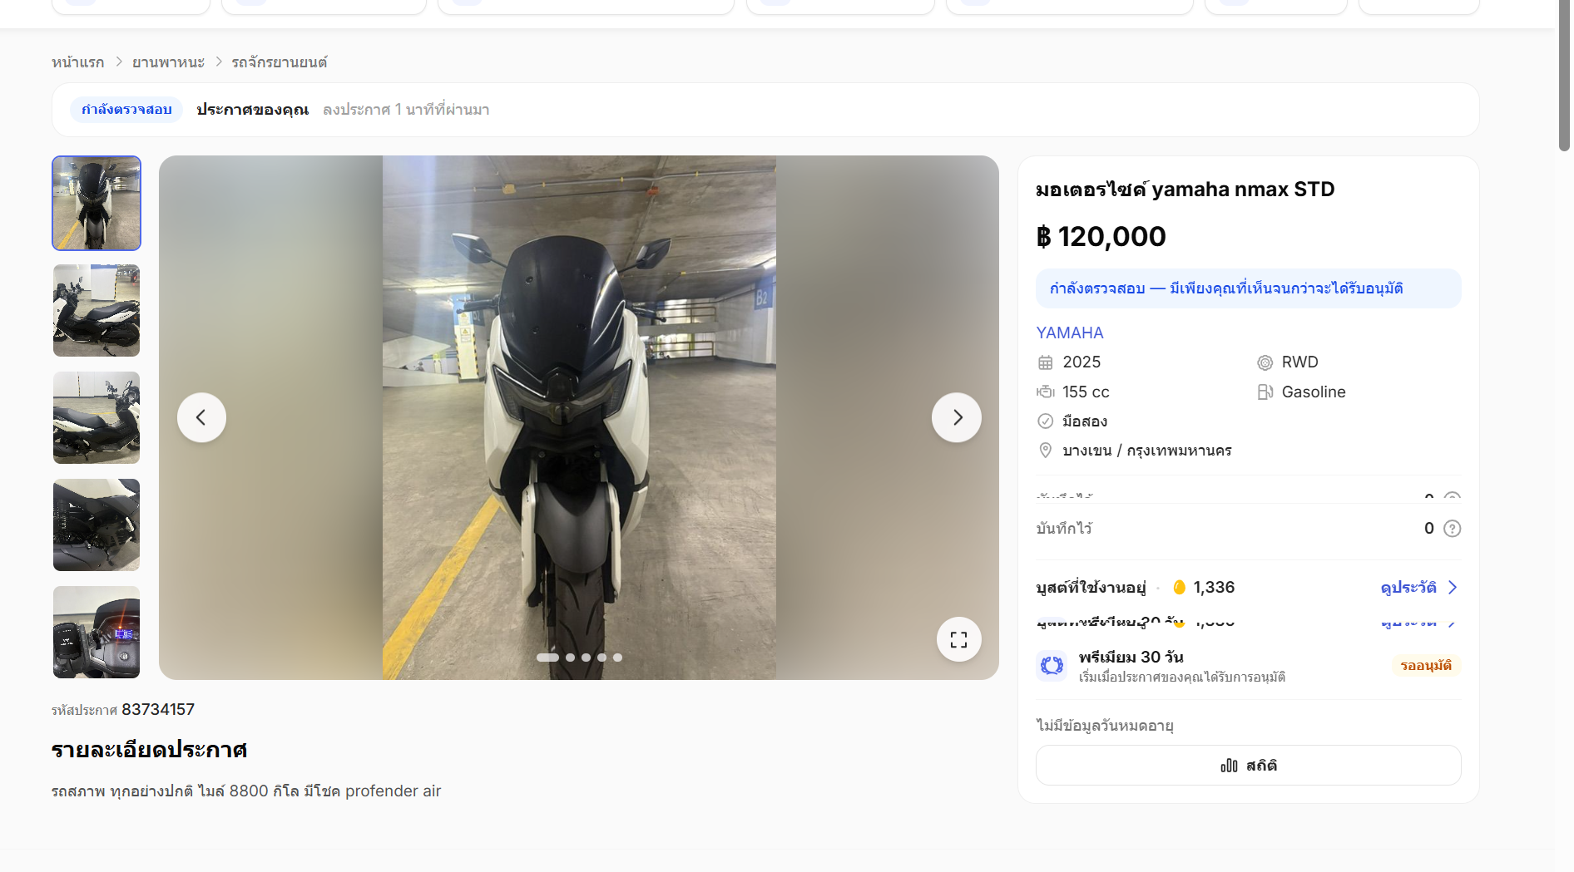Select fifth thumbnail, dashboard view
This screenshot has height=872, width=1574.
click(97, 632)
